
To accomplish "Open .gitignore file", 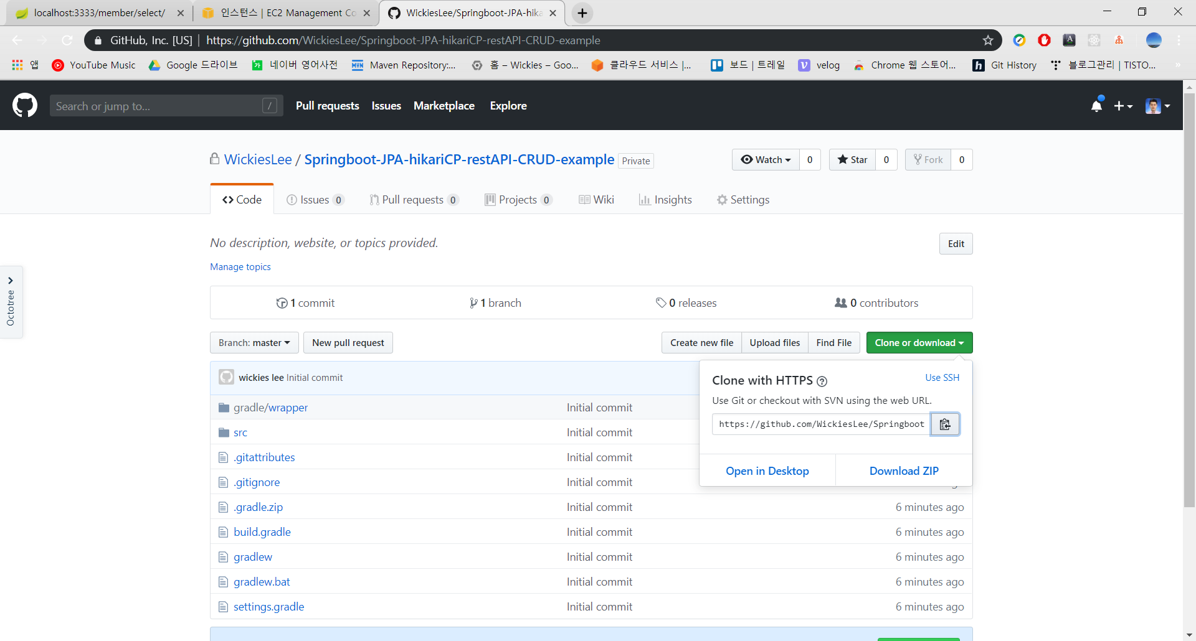I will pyautogui.click(x=257, y=482).
